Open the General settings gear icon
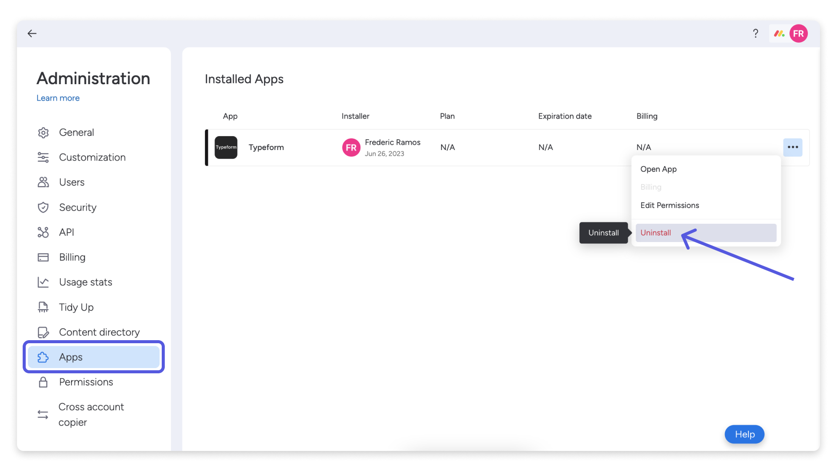This screenshot has height=471, width=837. pos(44,132)
